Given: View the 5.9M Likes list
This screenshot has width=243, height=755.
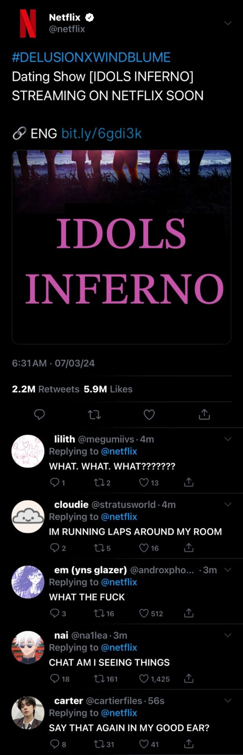Looking at the screenshot, I should [108, 389].
